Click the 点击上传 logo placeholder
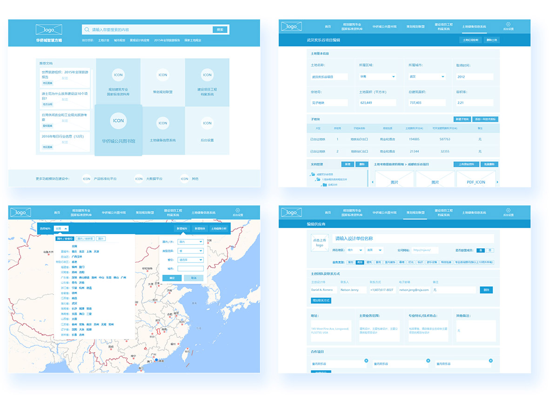The image size is (549, 395). pyautogui.click(x=320, y=242)
